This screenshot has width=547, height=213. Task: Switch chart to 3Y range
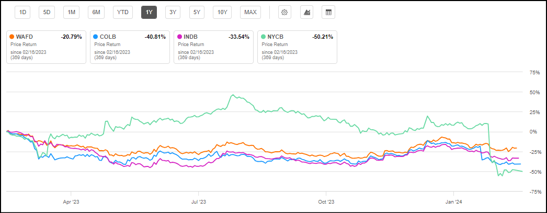(x=173, y=12)
